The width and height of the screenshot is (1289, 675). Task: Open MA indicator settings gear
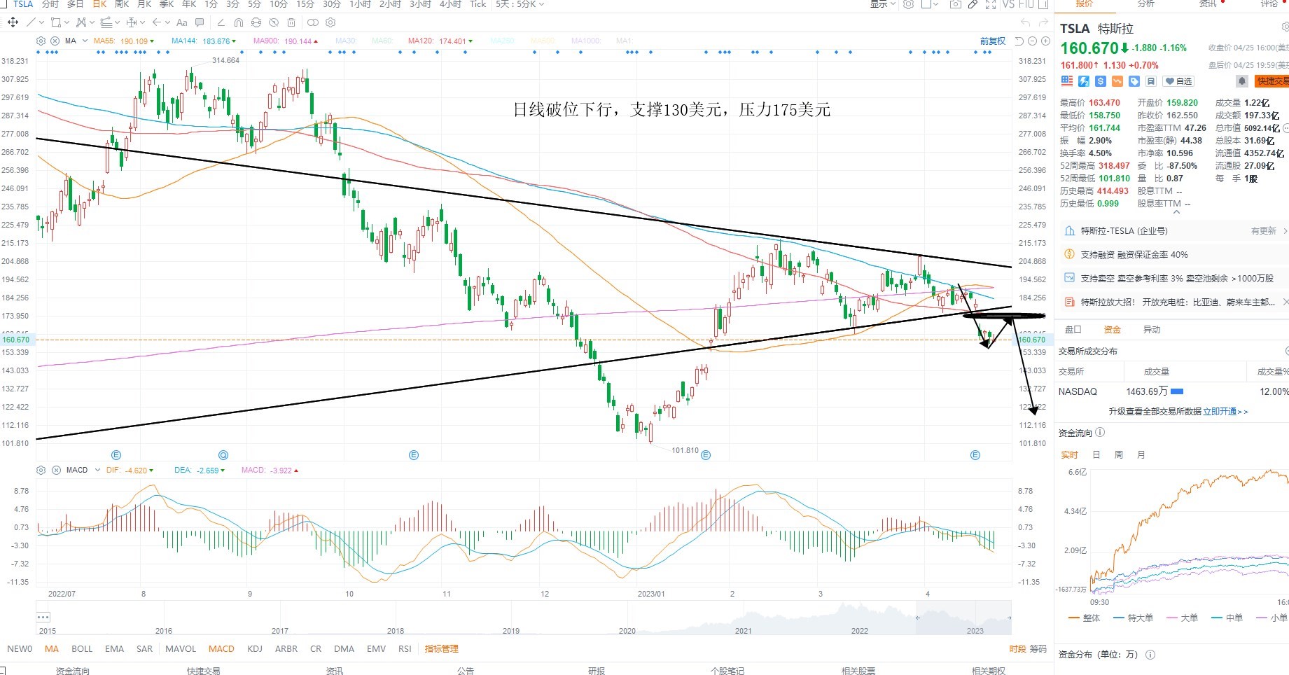pyautogui.click(x=41, y=41)
